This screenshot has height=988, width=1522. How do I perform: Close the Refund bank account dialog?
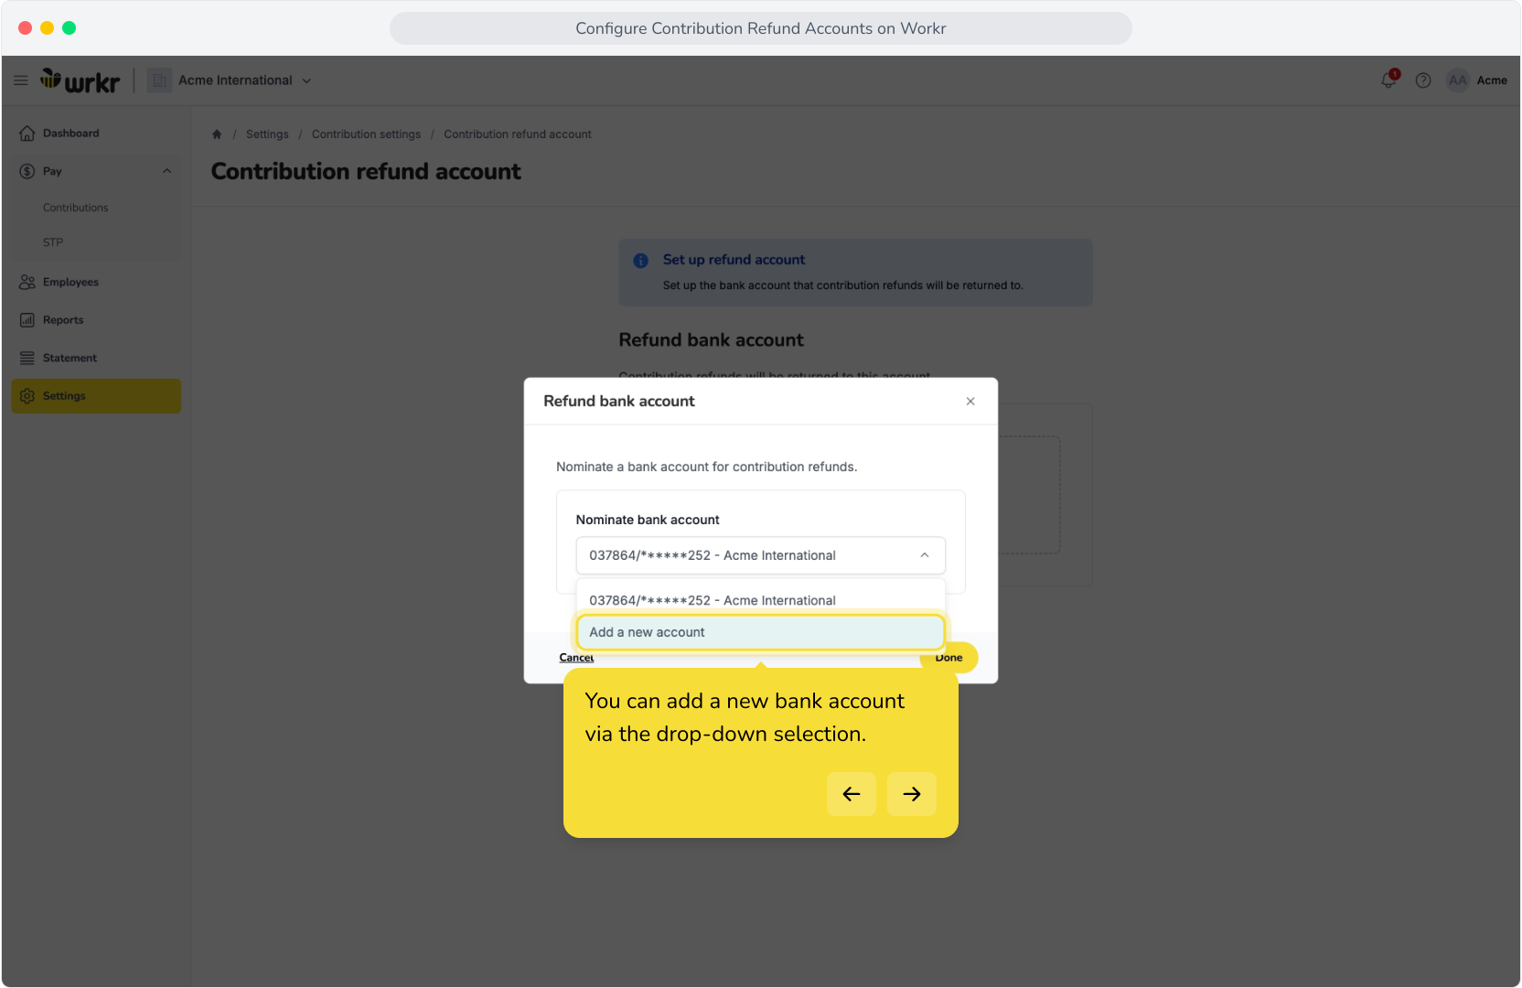[x=970, y=402]
